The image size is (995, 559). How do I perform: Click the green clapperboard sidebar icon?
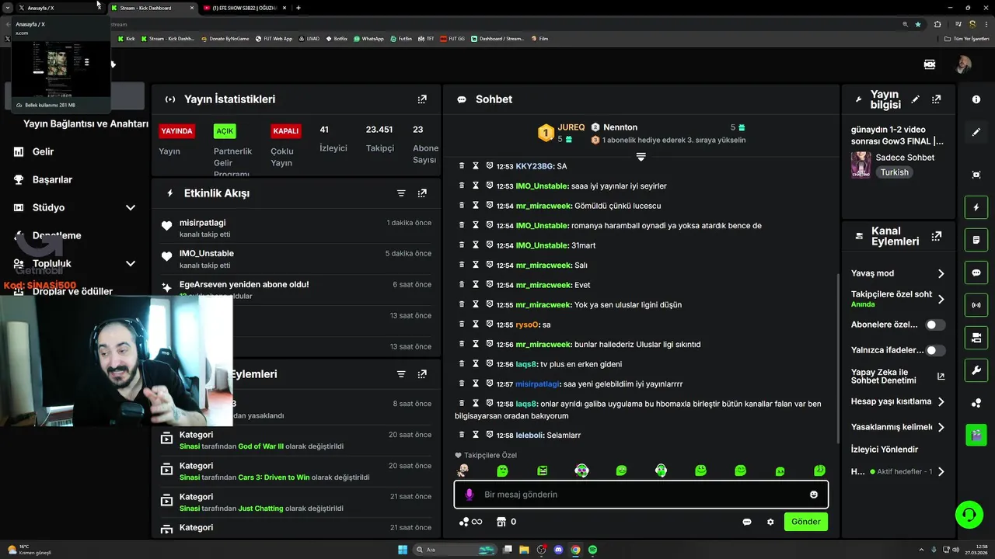pos(976,435)
